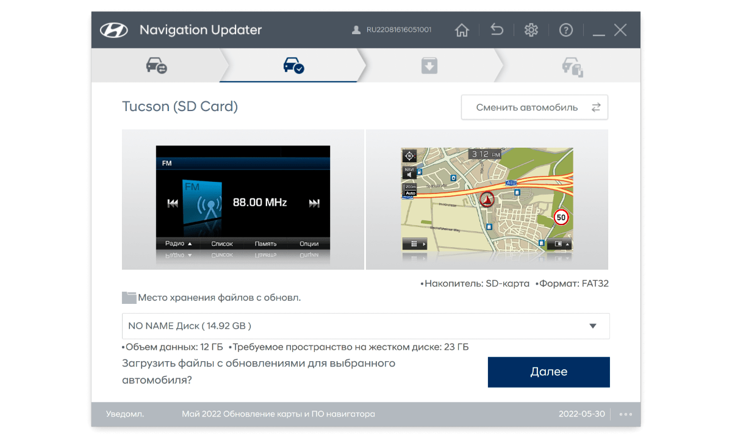Click the home icon in the title bar

(x=462, y=29)
